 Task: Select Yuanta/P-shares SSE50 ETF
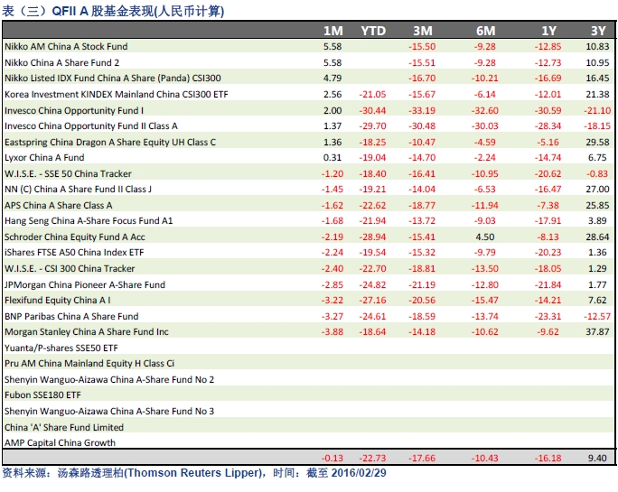[61, 348]
